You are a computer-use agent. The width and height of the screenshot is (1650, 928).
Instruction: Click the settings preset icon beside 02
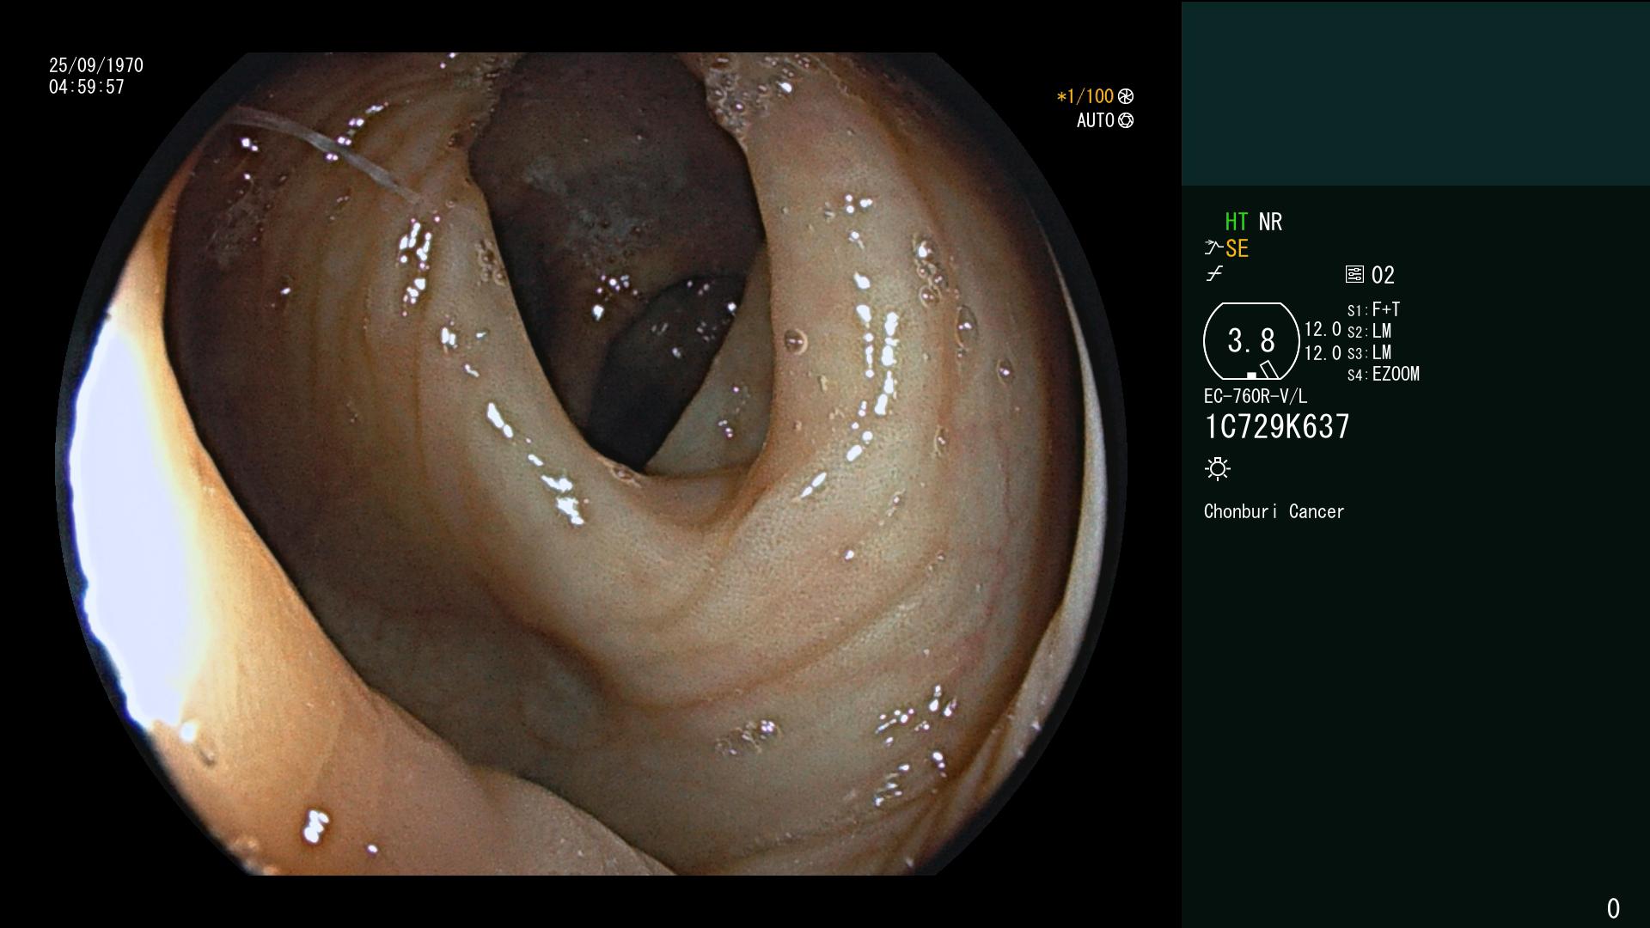pos(1354,275)
